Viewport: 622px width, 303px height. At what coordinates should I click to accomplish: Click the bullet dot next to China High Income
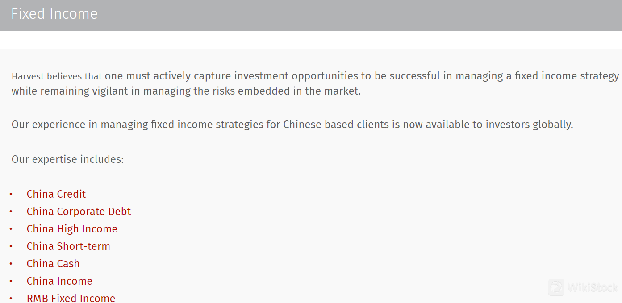coord(11,229)
